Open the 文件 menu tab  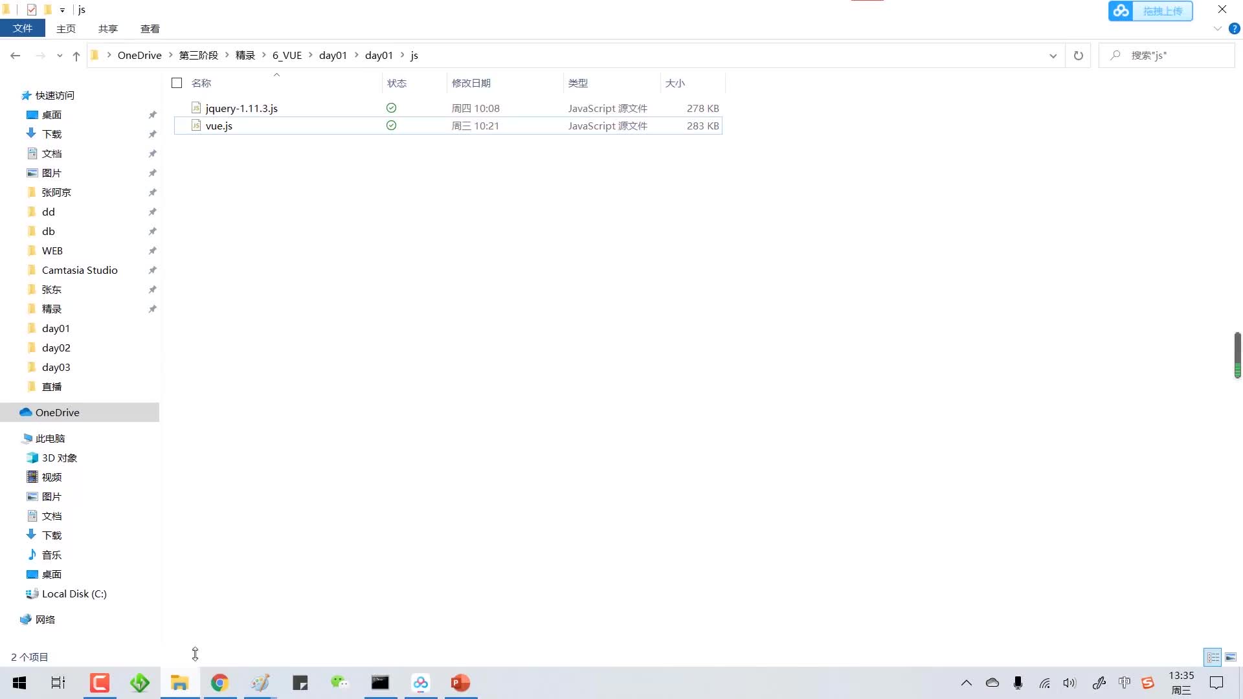tap(23, 28)
